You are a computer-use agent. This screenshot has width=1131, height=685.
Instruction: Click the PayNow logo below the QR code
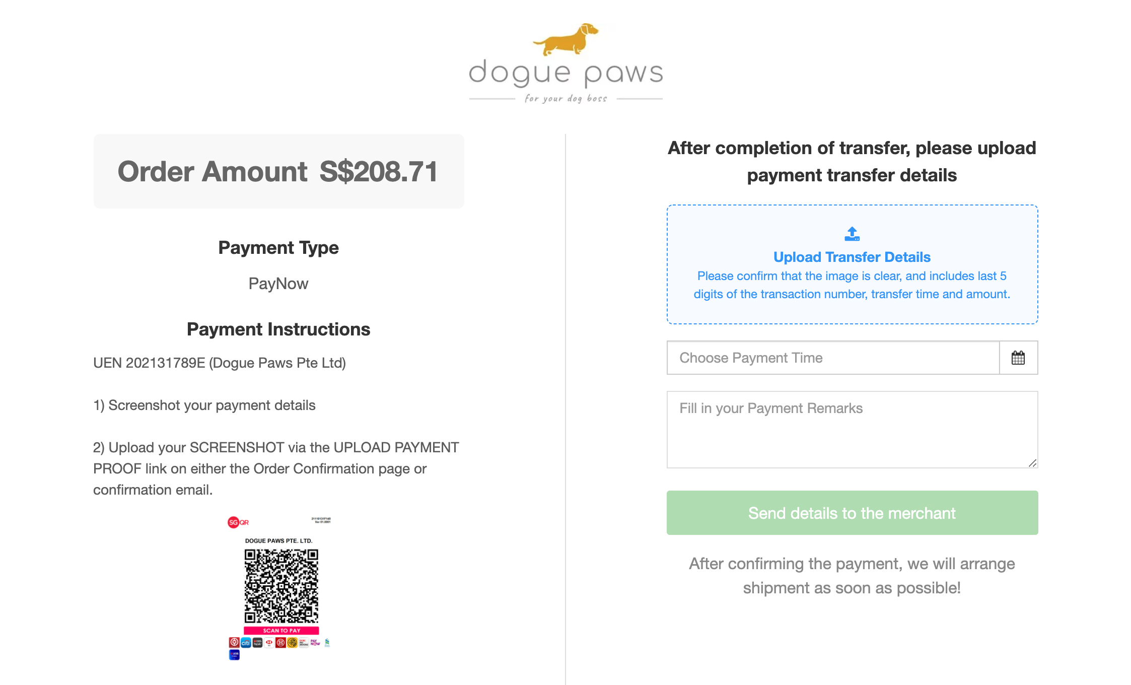pyautogui.click(x=315, y=643)
